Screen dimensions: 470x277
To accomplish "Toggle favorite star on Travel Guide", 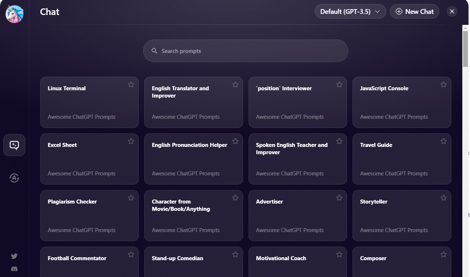I will (444, 141).
